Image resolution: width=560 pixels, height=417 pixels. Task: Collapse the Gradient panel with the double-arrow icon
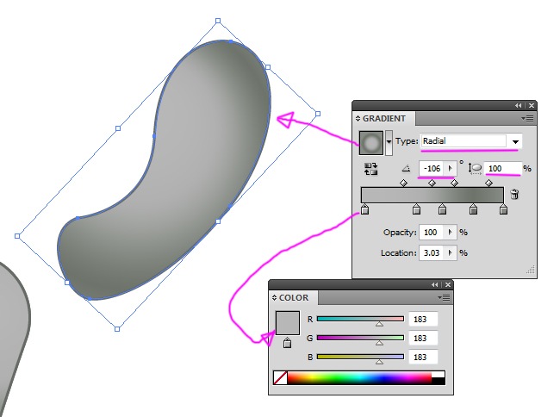click(518, 105)
